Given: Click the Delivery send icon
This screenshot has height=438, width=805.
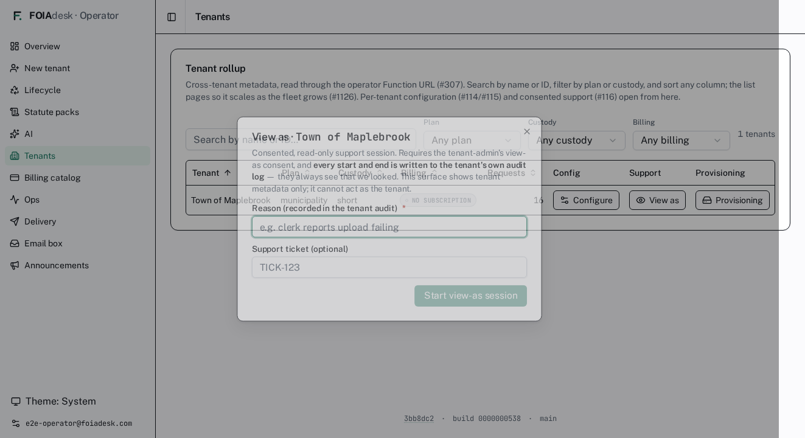Looking at the screenshot, I should click(15, 221).
